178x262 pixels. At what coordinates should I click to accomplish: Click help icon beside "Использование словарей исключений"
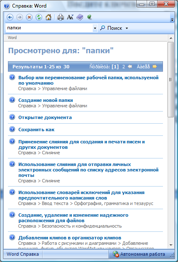(12, 192)
